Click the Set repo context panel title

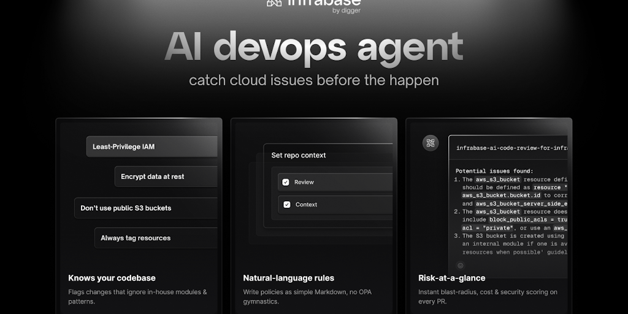(299, 155)
